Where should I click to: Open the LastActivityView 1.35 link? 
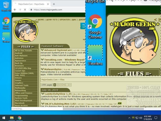pos(58,94)
